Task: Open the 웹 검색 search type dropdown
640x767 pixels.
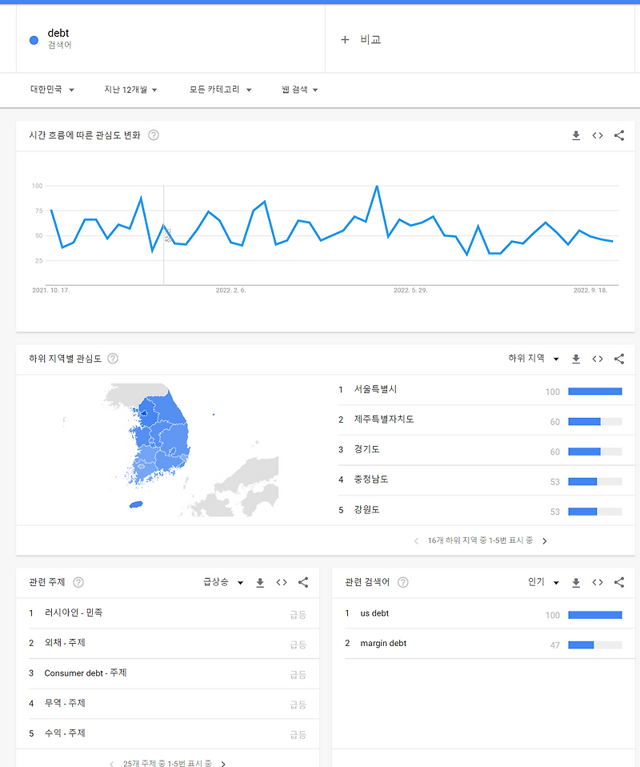Action: 296,90
